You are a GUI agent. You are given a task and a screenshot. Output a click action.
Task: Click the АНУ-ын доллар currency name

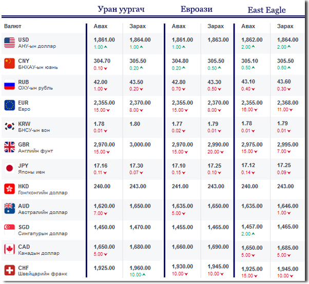pos(36,46)
